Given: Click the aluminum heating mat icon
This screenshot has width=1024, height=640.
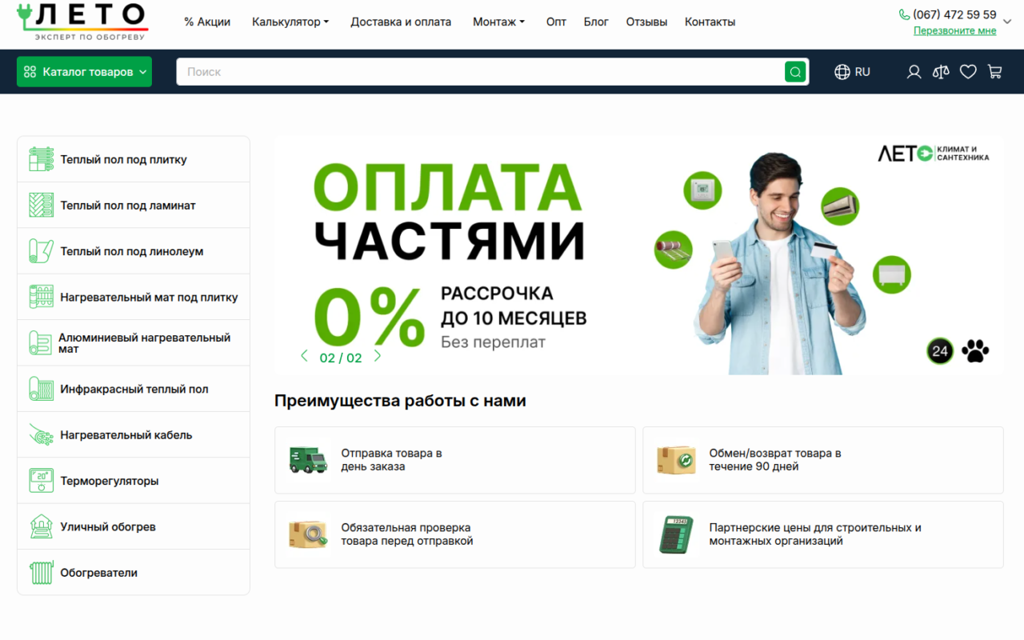Looking at the screenshot, I should click(x=40, y=343).
